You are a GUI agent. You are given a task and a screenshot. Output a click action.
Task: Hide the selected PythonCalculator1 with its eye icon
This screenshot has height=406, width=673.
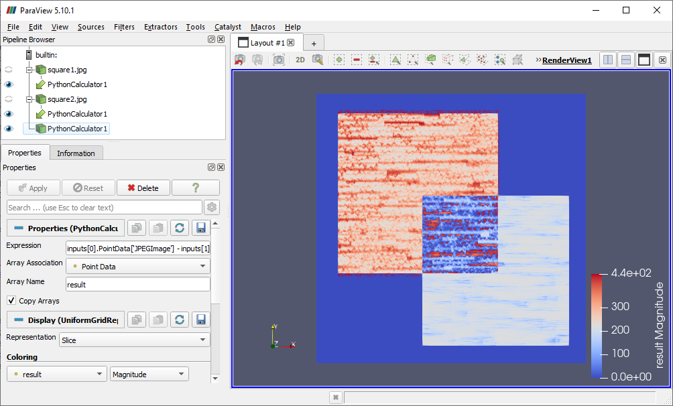(8, 128)
